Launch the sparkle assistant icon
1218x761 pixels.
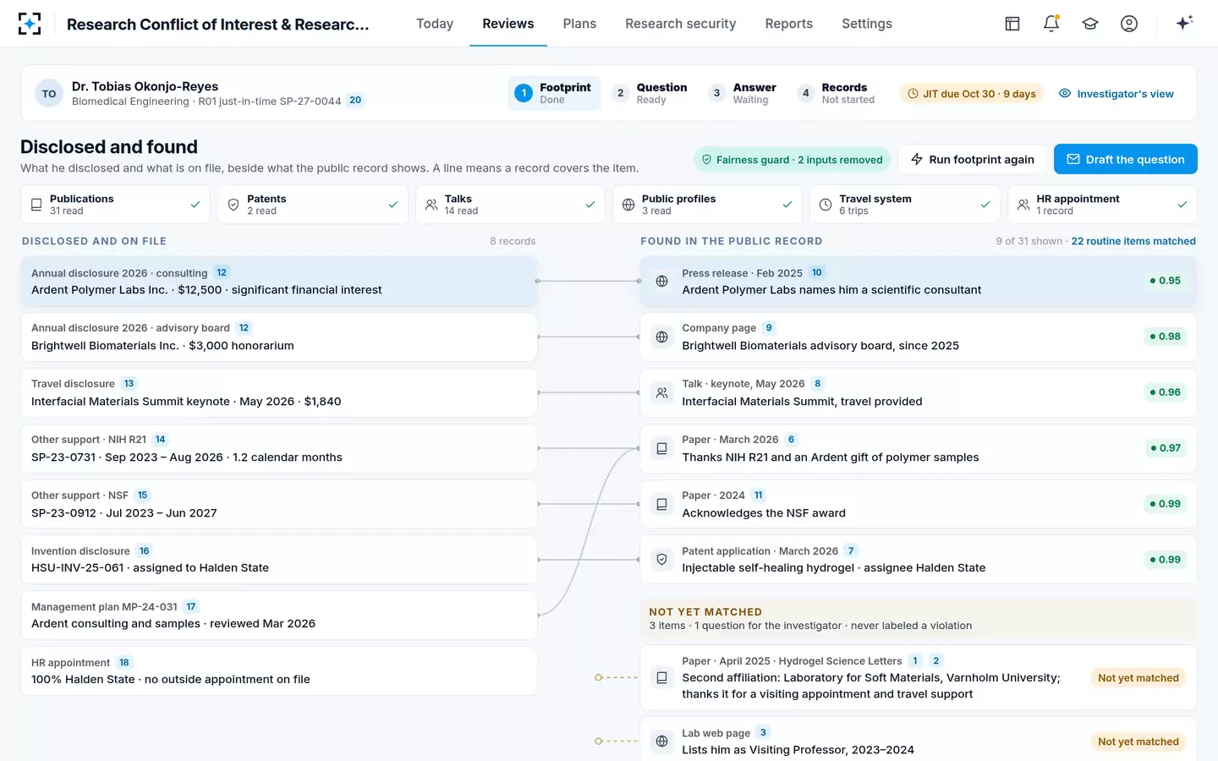(x=1184, y=23)
